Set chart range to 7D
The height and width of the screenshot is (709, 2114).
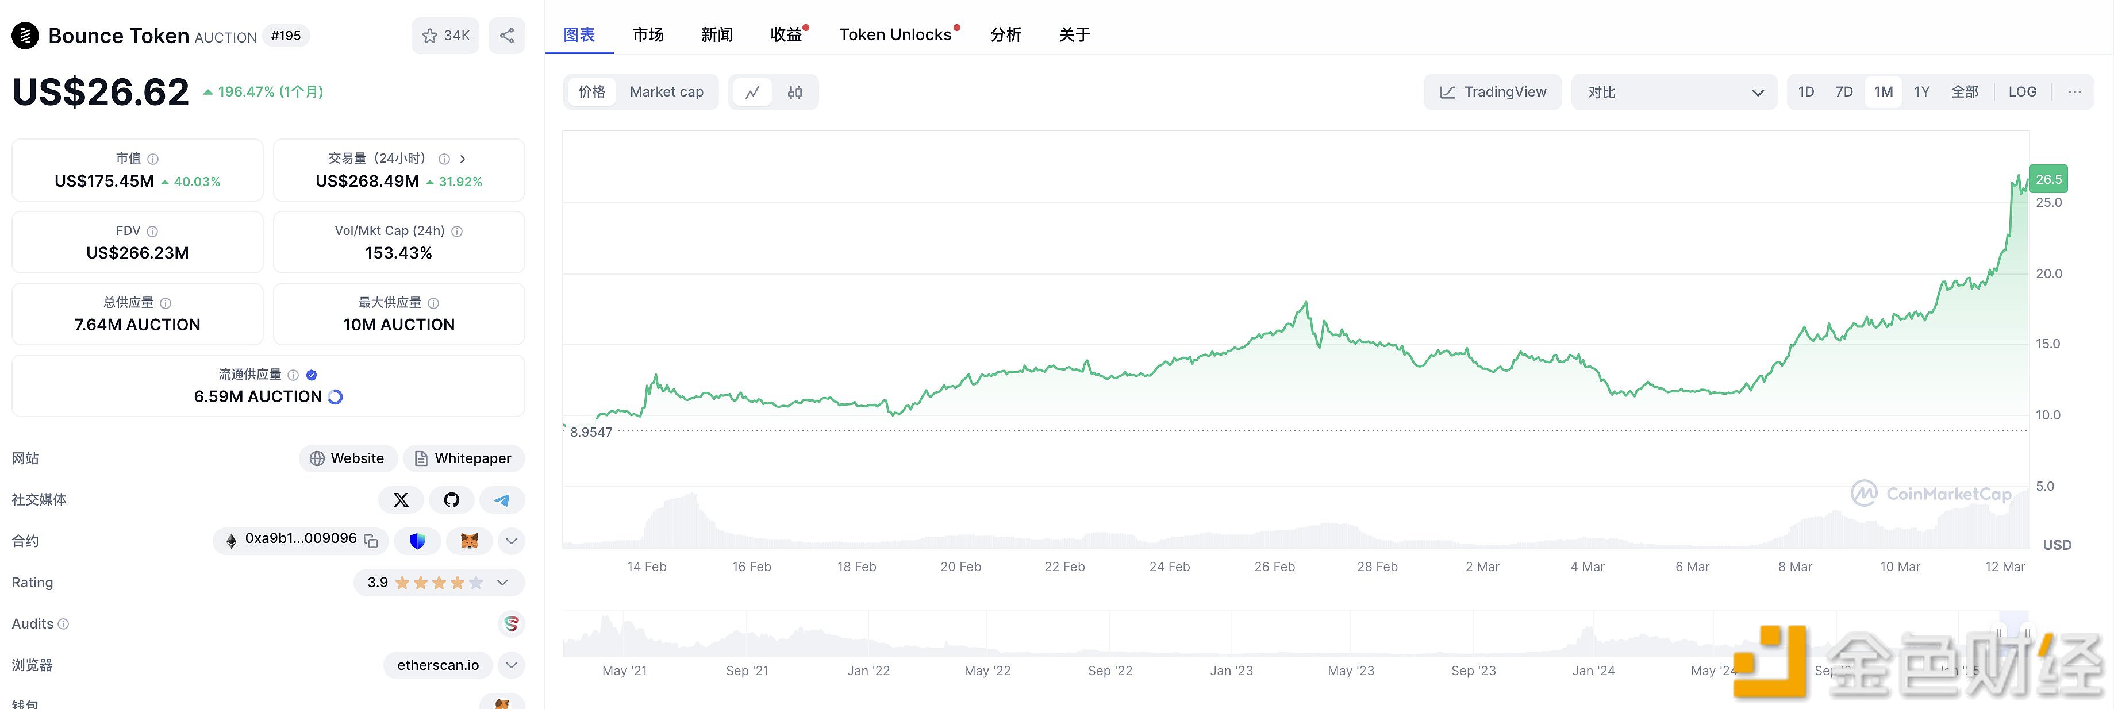pos(1844,92)
